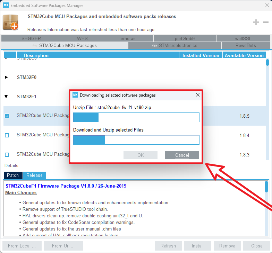The height and width of the screenshot is (253, 272).
Task: Switch to the emotas tab
Action: (x=128, y=38)
